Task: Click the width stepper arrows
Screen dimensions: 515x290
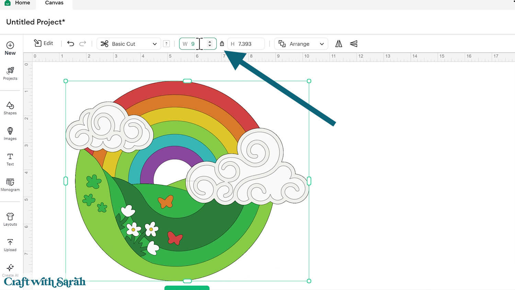Action: click(x=210, y=44)
